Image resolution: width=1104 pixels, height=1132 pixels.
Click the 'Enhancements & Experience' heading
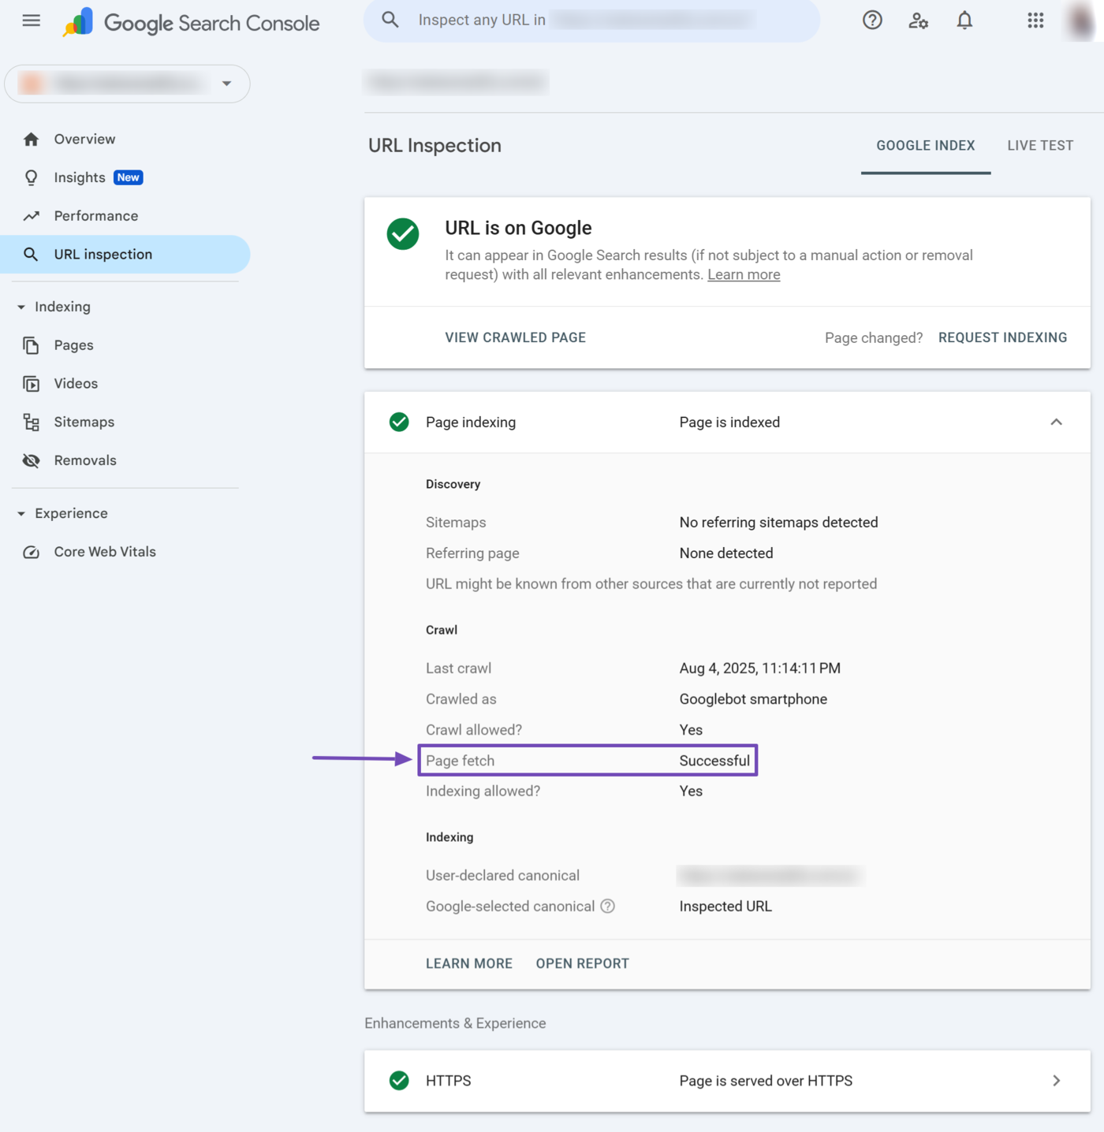pyautogui.click(x=455, y=1023)
